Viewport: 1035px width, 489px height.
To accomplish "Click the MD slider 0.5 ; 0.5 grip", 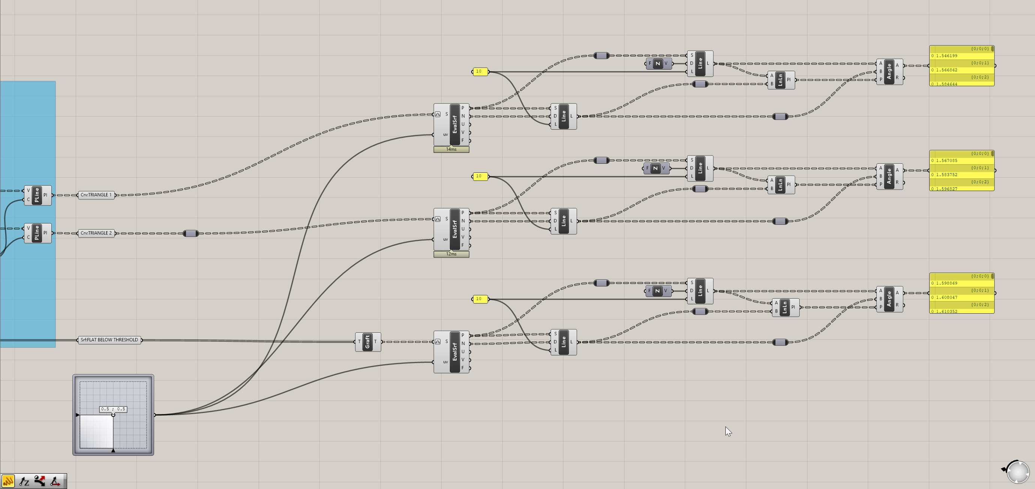I will point(113,415).
